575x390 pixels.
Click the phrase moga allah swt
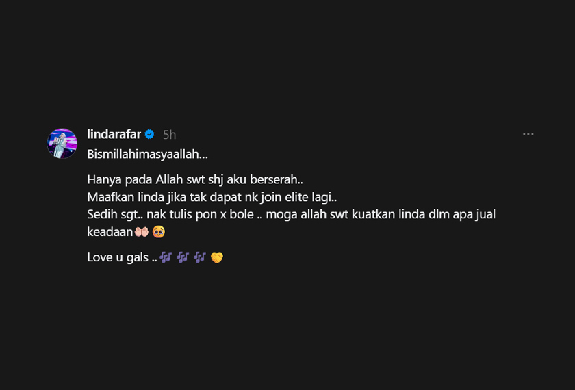[x=307, y=215]
